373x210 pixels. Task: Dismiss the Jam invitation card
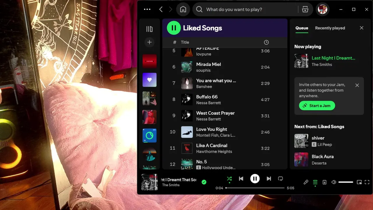pyautogui.click(x=357, y=85)
